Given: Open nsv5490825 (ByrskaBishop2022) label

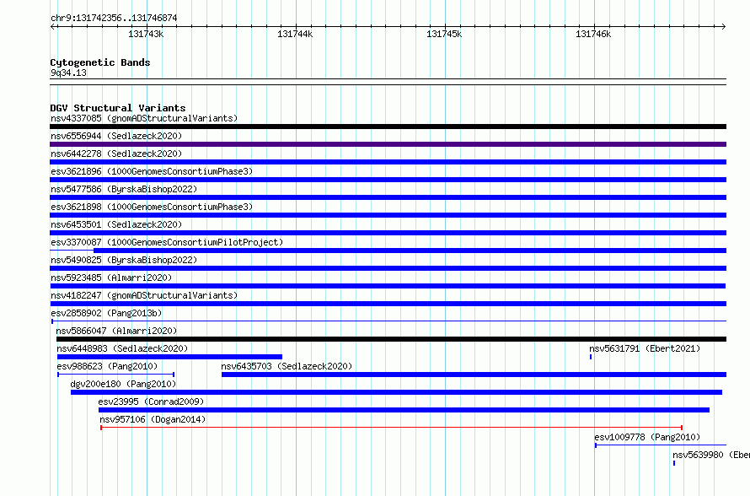Looking at the screenshot, I should [x=124, y=260].
